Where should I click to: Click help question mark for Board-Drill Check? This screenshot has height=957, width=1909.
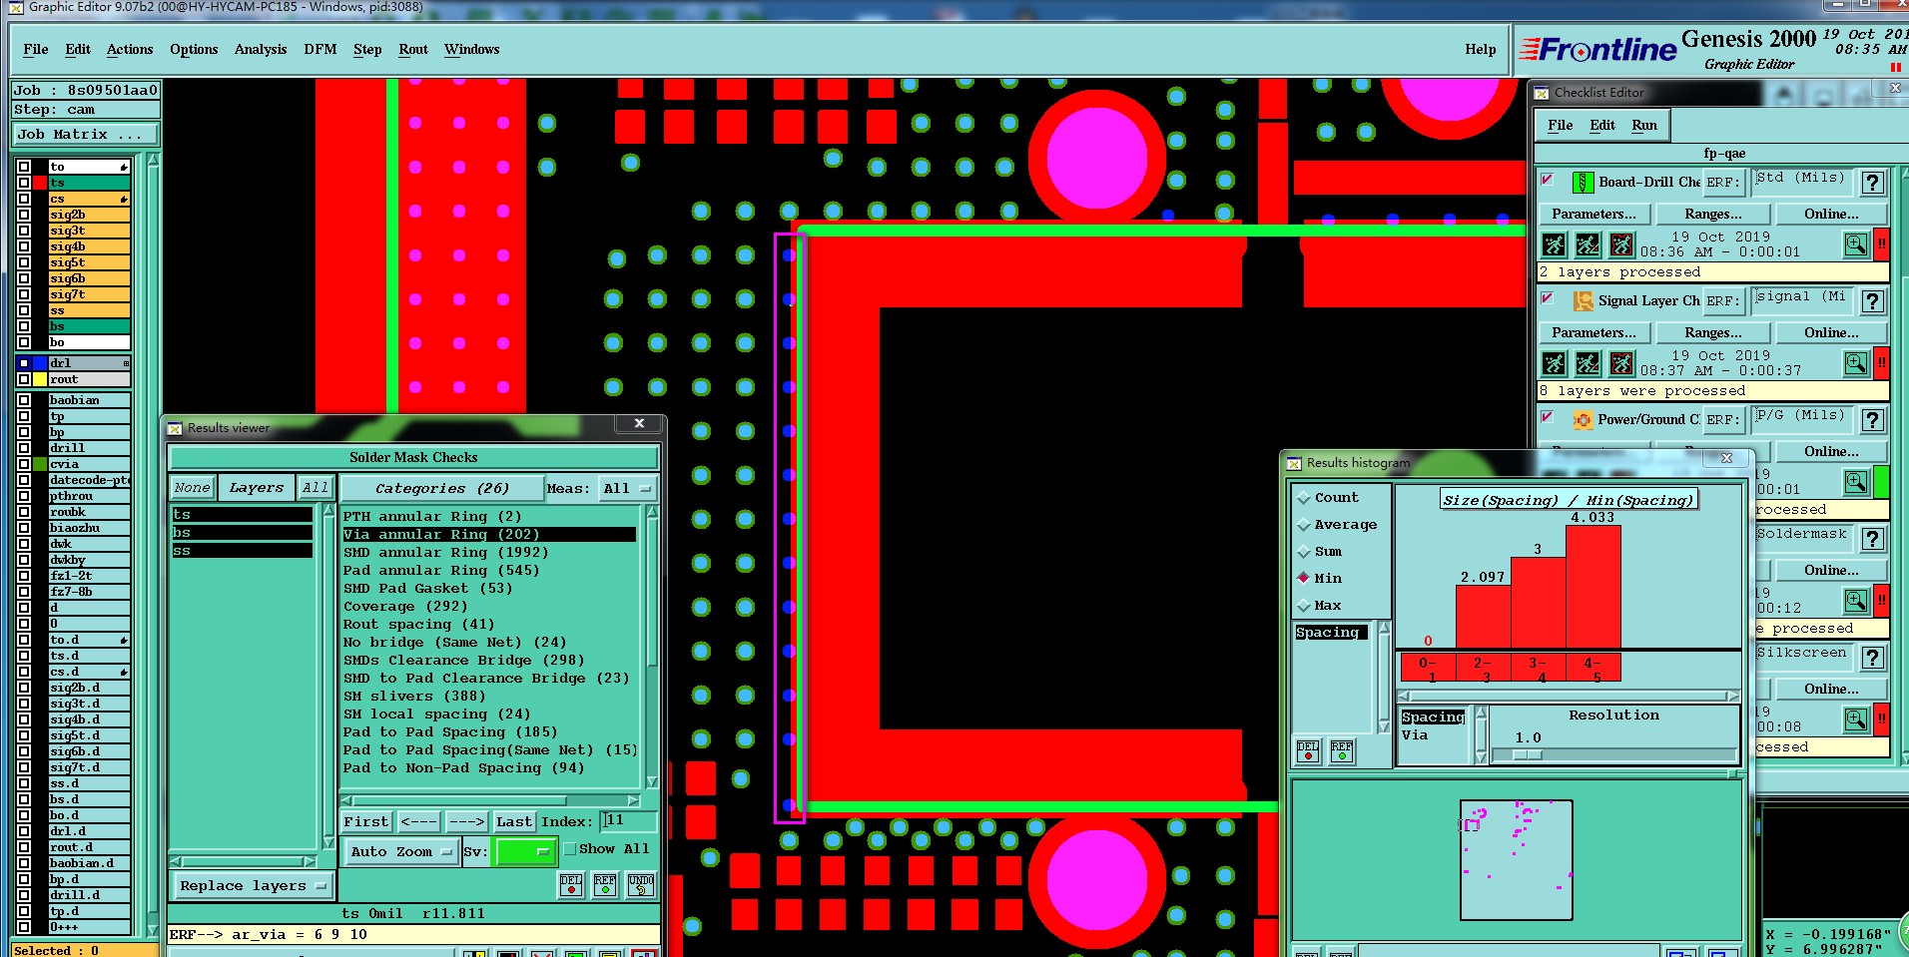point(1873,183)
